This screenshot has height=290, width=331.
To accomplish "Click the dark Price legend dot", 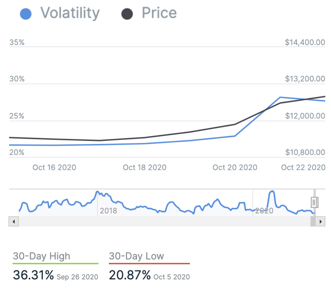I will click(x=127, y=14).
